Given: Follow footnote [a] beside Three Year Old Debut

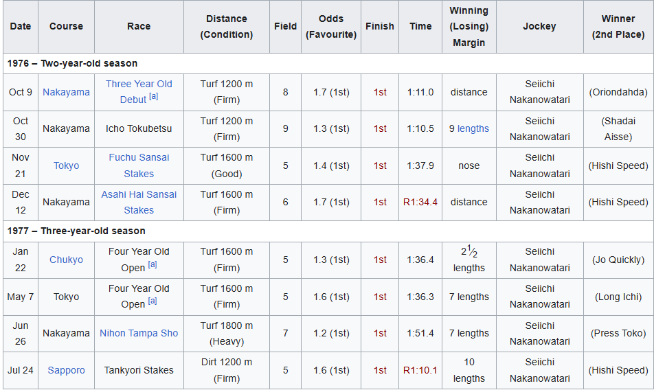Looking at the screenshot, I should [153, 96].
